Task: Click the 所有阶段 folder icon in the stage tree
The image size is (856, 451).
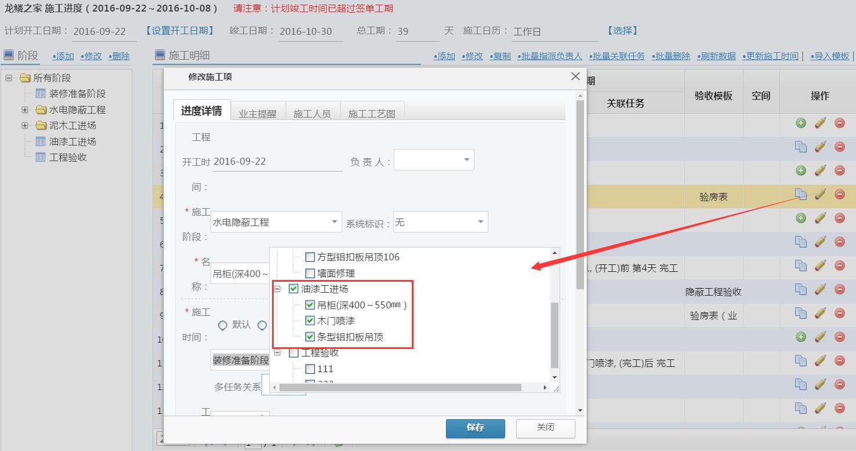Action: 25,78
